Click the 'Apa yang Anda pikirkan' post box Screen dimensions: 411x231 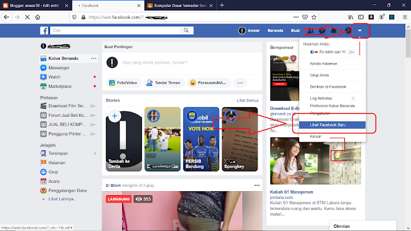(x=155, y=63)
